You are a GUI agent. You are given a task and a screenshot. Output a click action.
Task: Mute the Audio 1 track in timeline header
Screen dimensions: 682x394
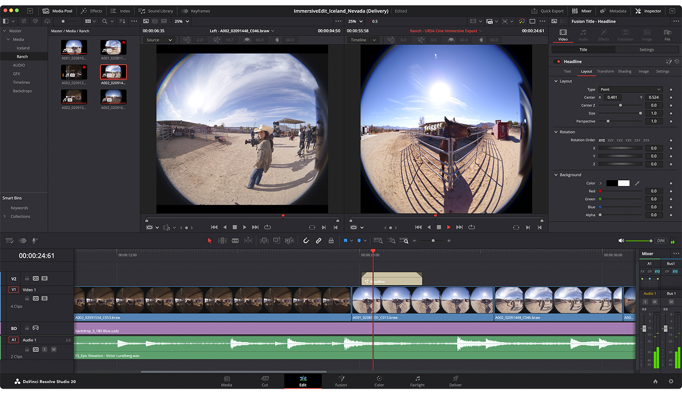(53, 350)
